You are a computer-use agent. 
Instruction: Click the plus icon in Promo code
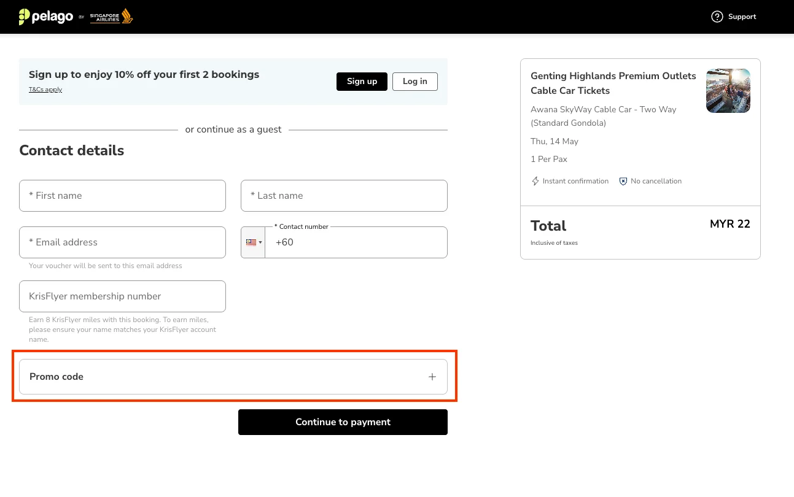click(x=432, y=377)
